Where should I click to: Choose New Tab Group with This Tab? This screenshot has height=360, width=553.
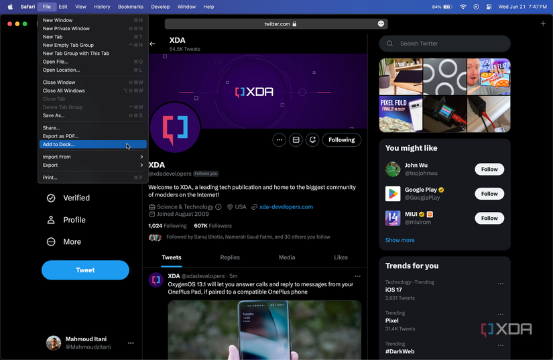(x=93, y=54)
